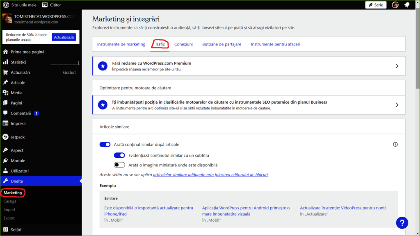The width and height of the screenshot is (420, 236).
Task: Click the Actualizează upgrade button
Action: point(65,36)
